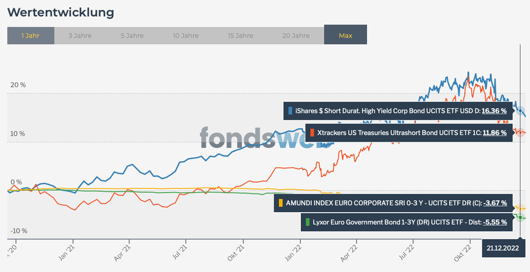Click iShares $ Short Durat. High Yield label

[x=388, y=111]
